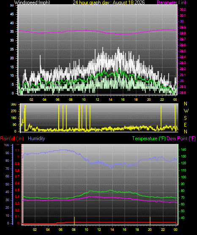Image resolution: width=197 pixels, height=235 pixels.
Task: Select the red 0.9 rainfall axis value
Action: [x=17, y=163]
